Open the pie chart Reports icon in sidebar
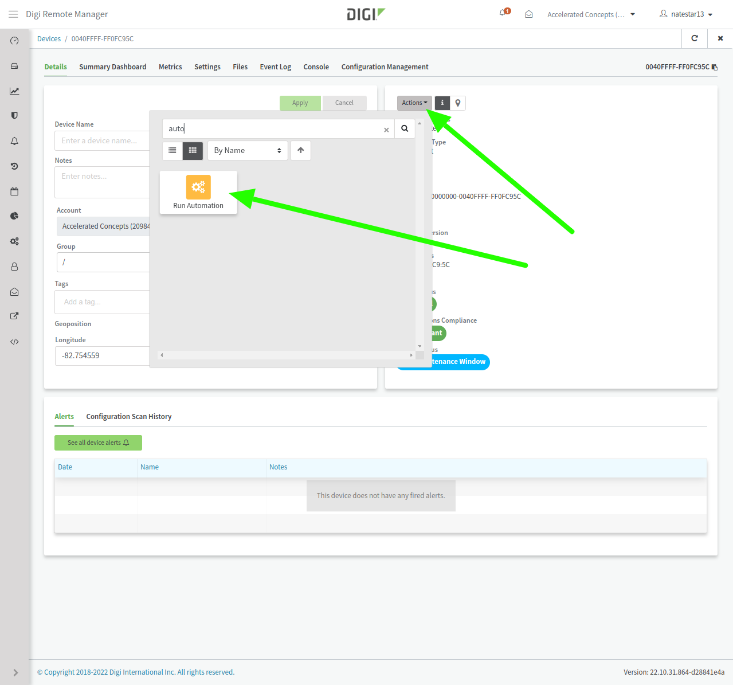 click(14, 216)
